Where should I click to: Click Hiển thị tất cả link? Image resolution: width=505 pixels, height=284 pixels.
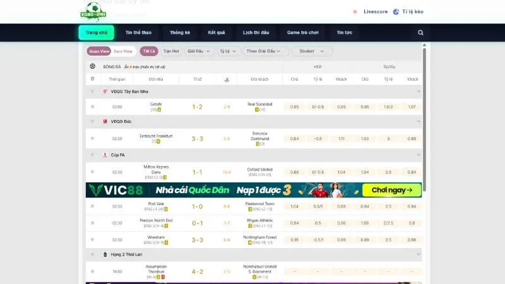pos(153,67)
